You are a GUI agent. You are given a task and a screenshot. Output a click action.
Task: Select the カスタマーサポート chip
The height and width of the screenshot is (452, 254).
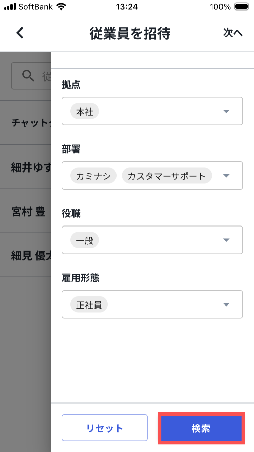(x=167, y=176)
